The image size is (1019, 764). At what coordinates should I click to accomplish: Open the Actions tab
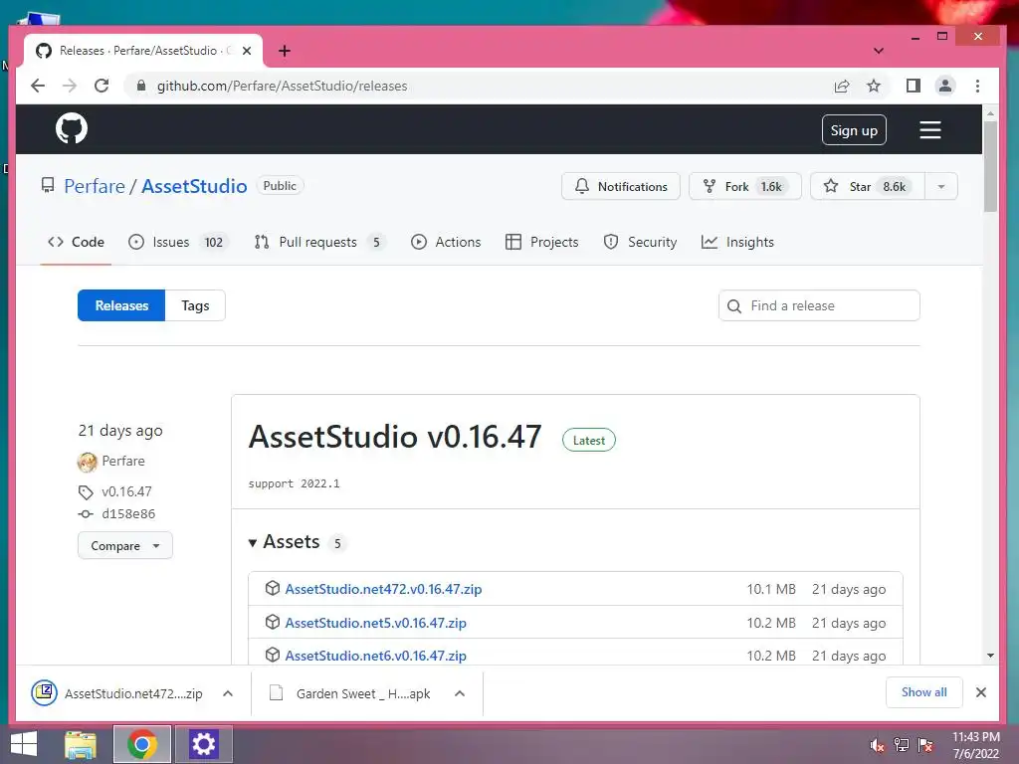tap(446, 243)
